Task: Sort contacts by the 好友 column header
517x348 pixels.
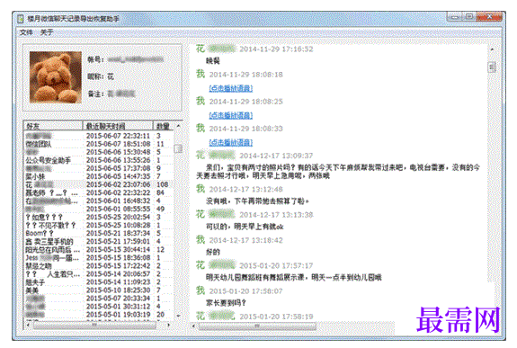Action: [53, 126]
